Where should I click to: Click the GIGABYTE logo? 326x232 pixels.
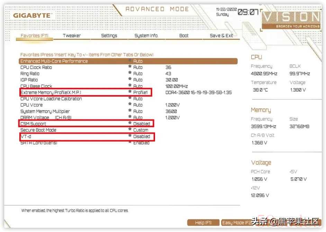(32, 16)
